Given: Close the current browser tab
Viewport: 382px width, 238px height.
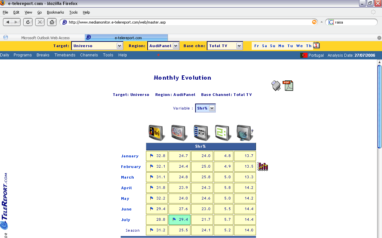Looking at the screenshot, I should 379,38.
